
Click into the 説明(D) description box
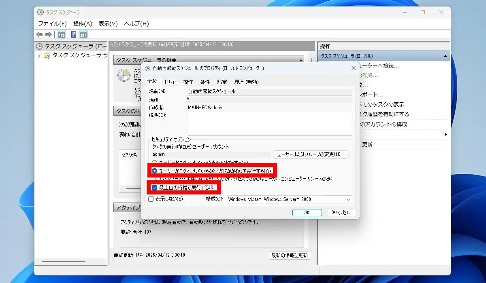(269, 123)
